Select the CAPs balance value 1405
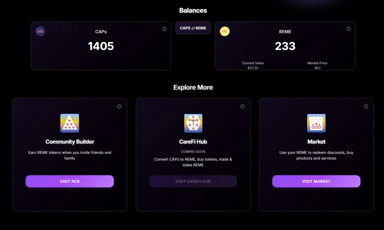Screen dimensions: 384x230 coord(101,46)
